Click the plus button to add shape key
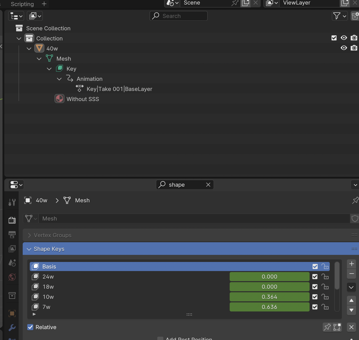This screenshot has height=340, width=359. pyautogui.click(x=351, y=264)
